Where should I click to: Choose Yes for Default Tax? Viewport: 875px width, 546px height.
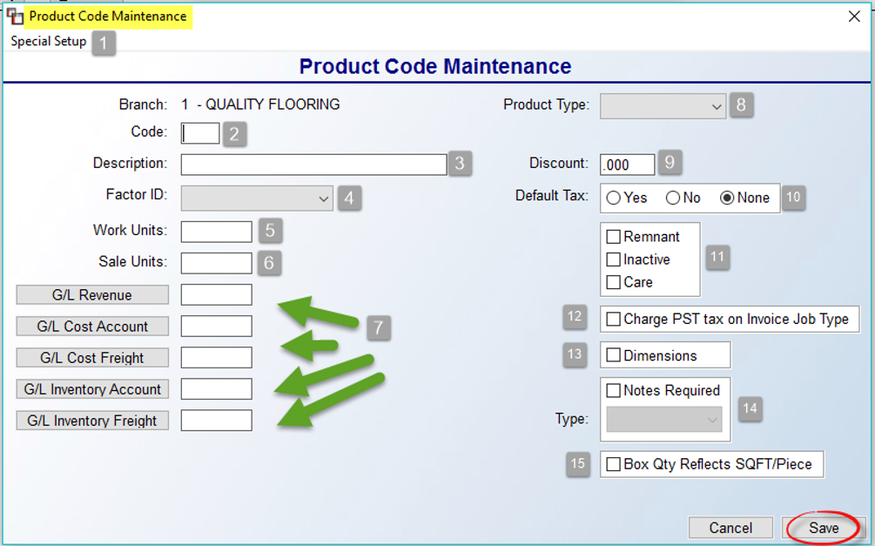(613, 198)
